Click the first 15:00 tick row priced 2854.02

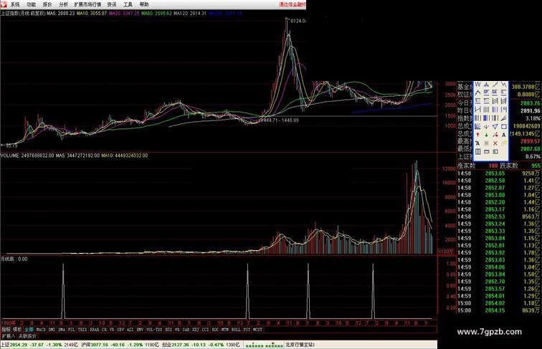[x=499, y=303]
